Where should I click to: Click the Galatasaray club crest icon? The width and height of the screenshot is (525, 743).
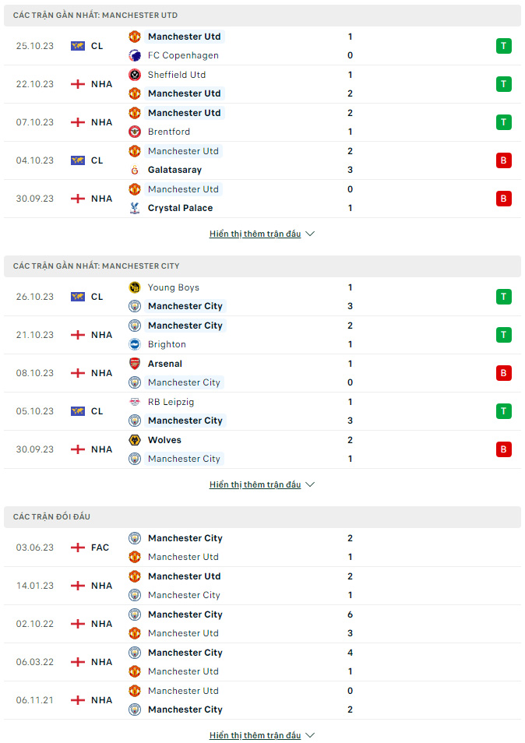point(135,170)
